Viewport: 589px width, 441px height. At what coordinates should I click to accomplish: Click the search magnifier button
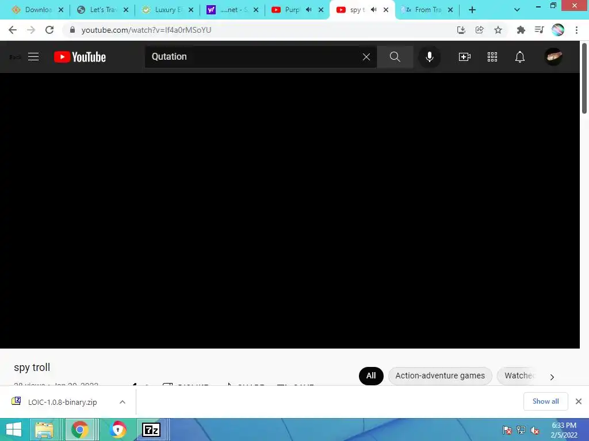pos(395,57)
